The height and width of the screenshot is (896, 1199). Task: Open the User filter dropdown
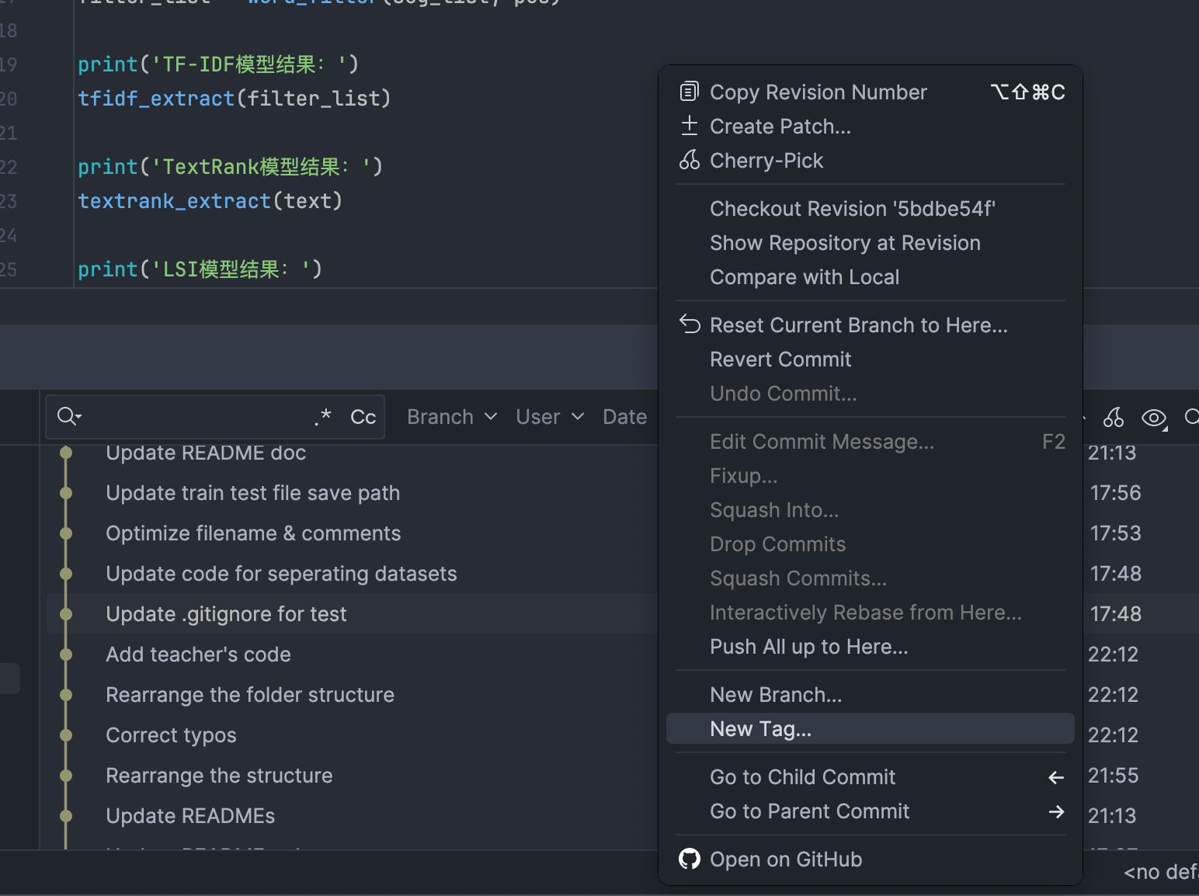point(549,416)
